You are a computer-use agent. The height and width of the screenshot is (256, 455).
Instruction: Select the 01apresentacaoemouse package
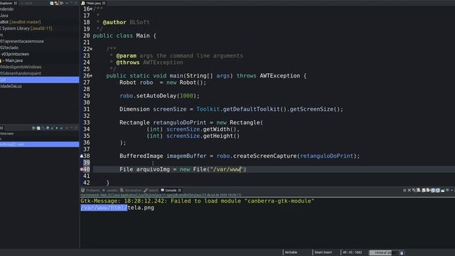click(22, 41)
